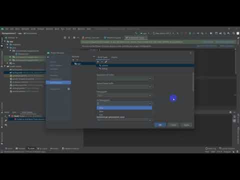Collapse the app node in project tree
This screenshot has width=240, height=180.
click(x=5, y=41)
